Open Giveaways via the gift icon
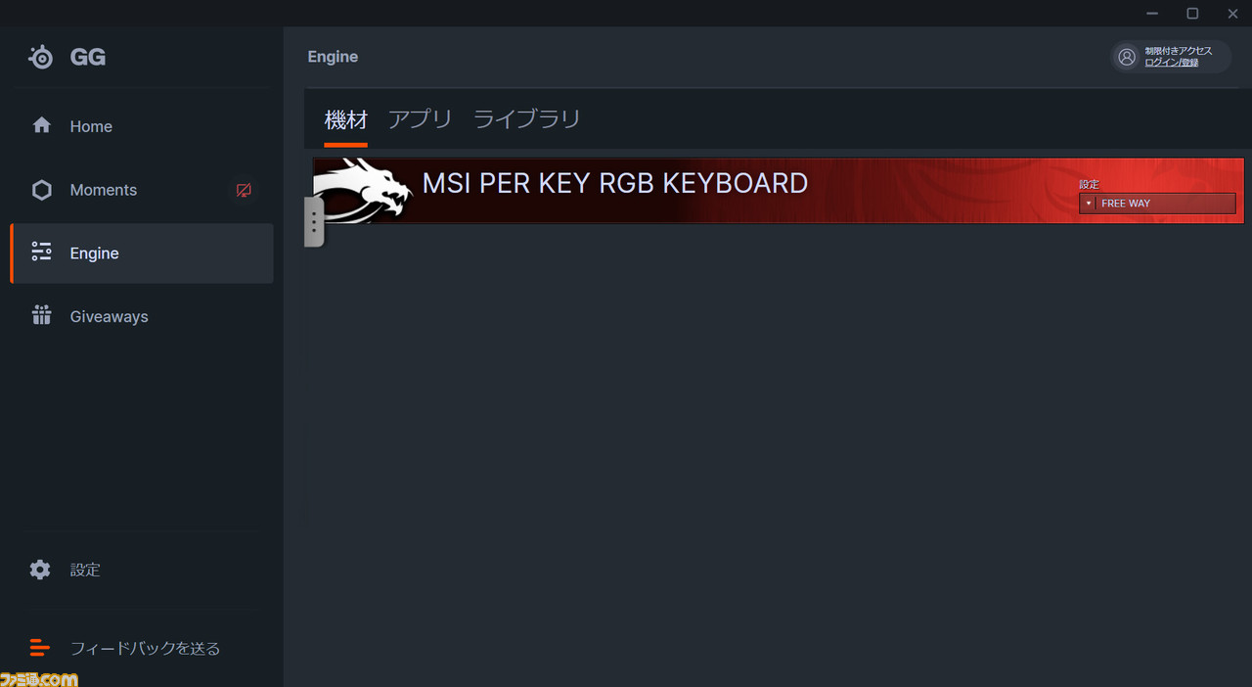This screenshot has height=687, width=1252. (41, 315)
